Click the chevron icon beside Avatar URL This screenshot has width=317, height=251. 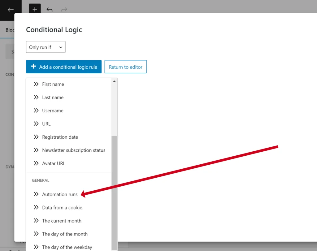click(x=36, y=163)
